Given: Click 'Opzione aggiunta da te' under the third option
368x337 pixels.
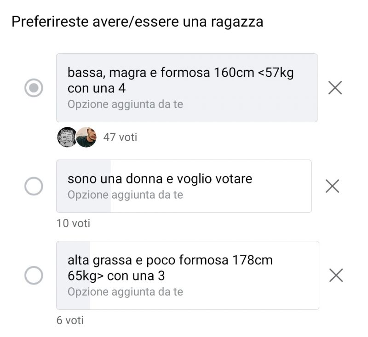Looking at the screenshot, I should 125,292.
